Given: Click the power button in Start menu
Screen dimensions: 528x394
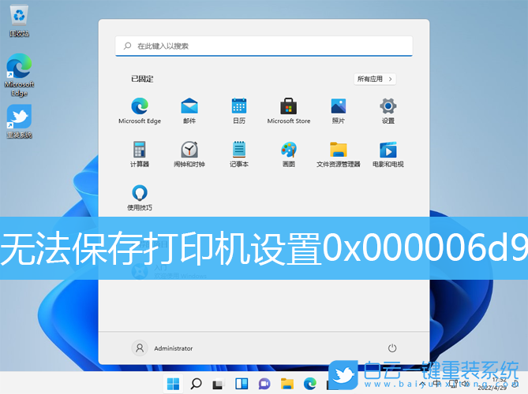Looking at the screenshot, I should [x=392, y=348].
